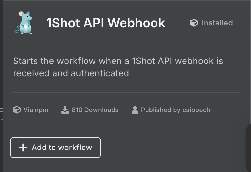Click the Installed status label
Screen dimensions: 251x172
(x=217, y=23)
